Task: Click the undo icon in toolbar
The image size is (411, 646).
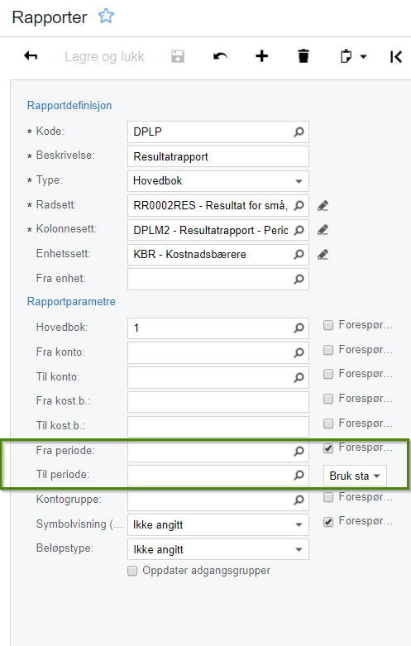Action: [x=220, y=56]
